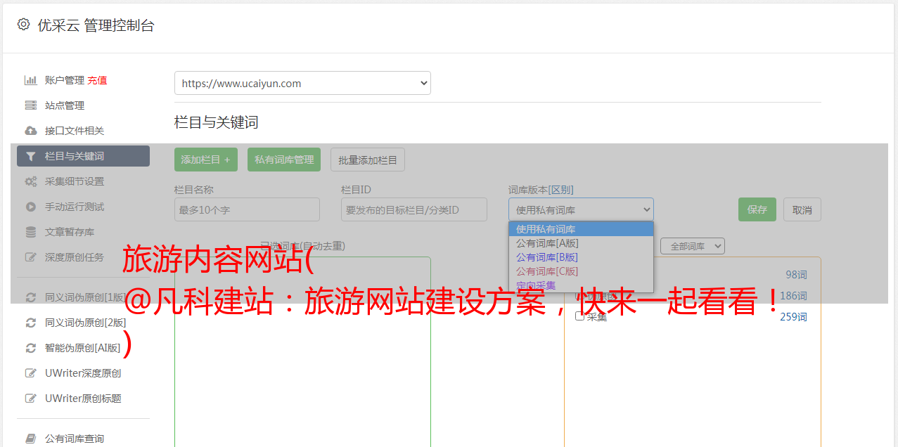Click the refresh icon for 同义词伪原创[2版]
Viewport: 898px width, 447px height.
coord(31,323)
